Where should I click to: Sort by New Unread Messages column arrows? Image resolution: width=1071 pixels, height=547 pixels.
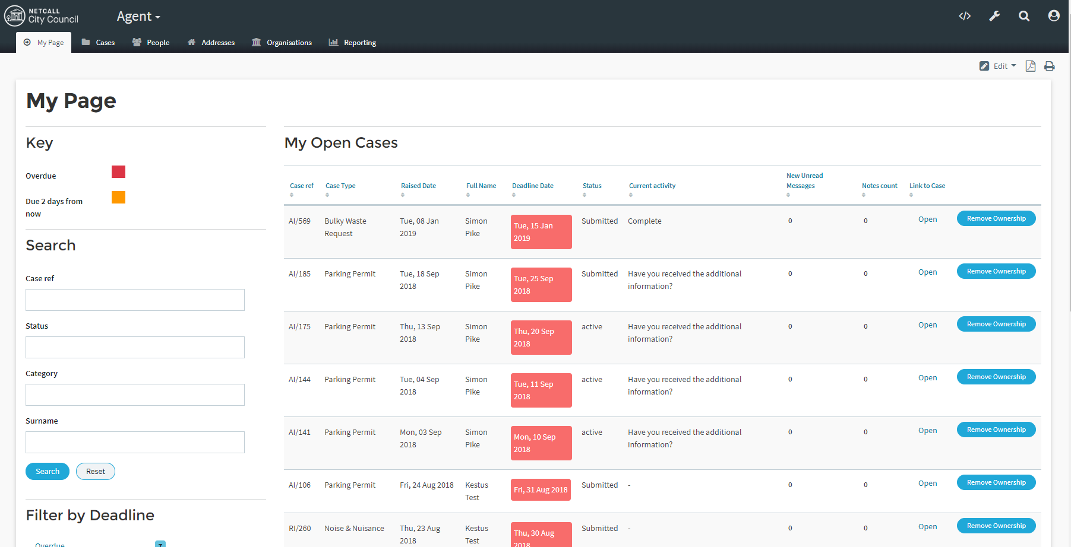tap(788, 195)
